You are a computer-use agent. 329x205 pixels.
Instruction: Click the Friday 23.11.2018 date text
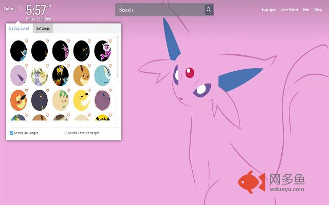tap(39, 19)
